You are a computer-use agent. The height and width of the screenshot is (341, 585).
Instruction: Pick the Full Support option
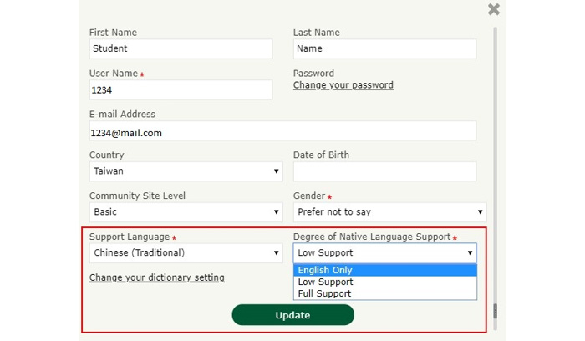[384, 293]
